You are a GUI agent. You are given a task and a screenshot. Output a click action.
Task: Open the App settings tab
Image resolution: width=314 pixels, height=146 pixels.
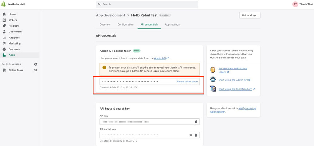[172, 24]
